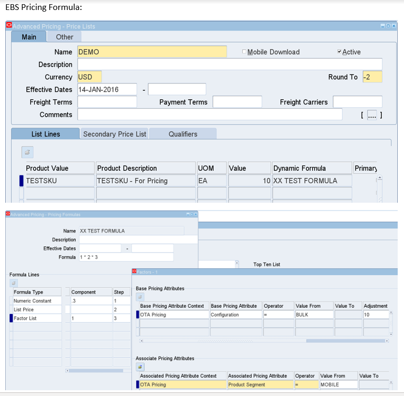
Task: Click the Comments field
Action: coord(210,114)
